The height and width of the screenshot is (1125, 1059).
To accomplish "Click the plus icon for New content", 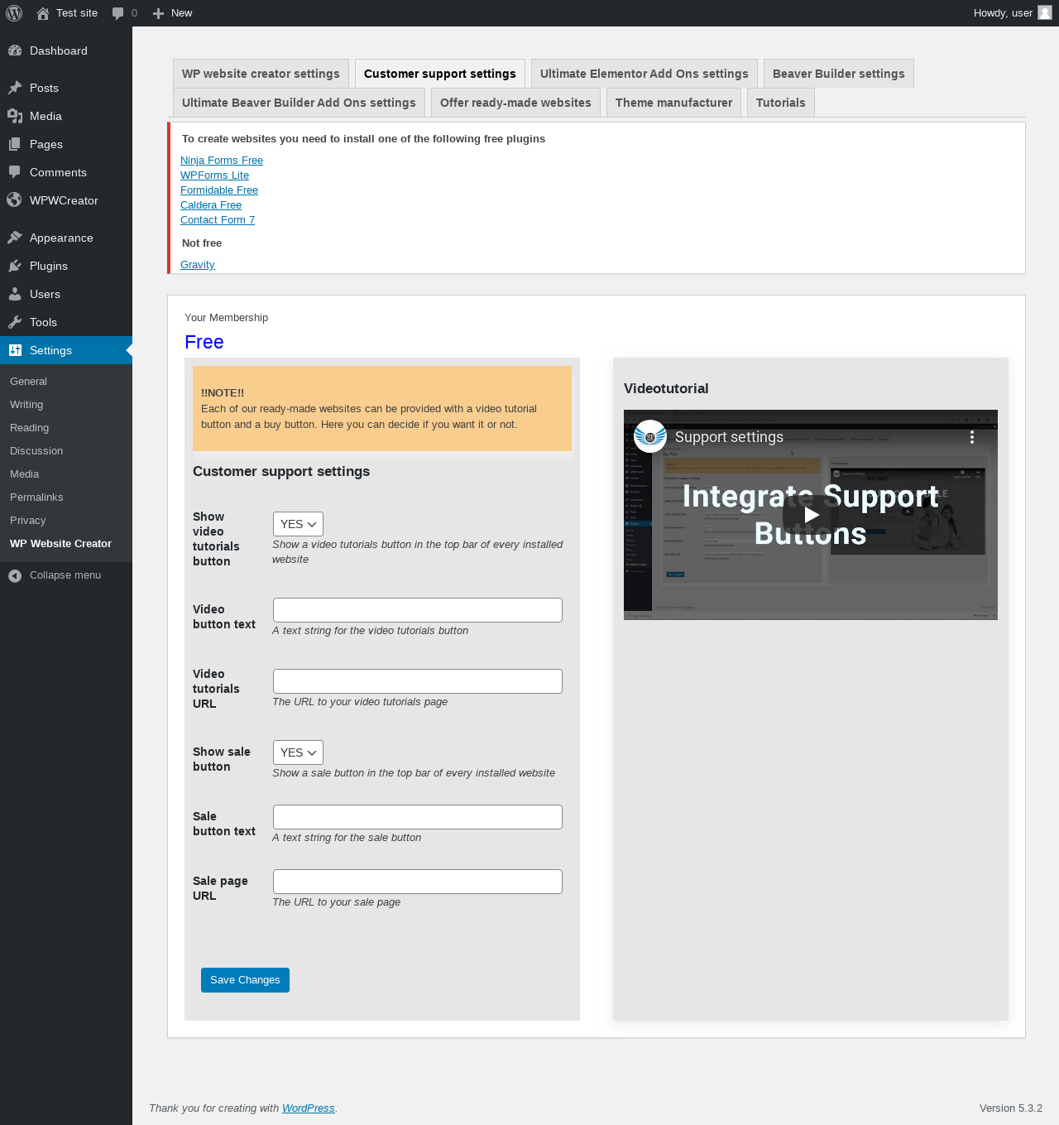I will tap(159, 13).
